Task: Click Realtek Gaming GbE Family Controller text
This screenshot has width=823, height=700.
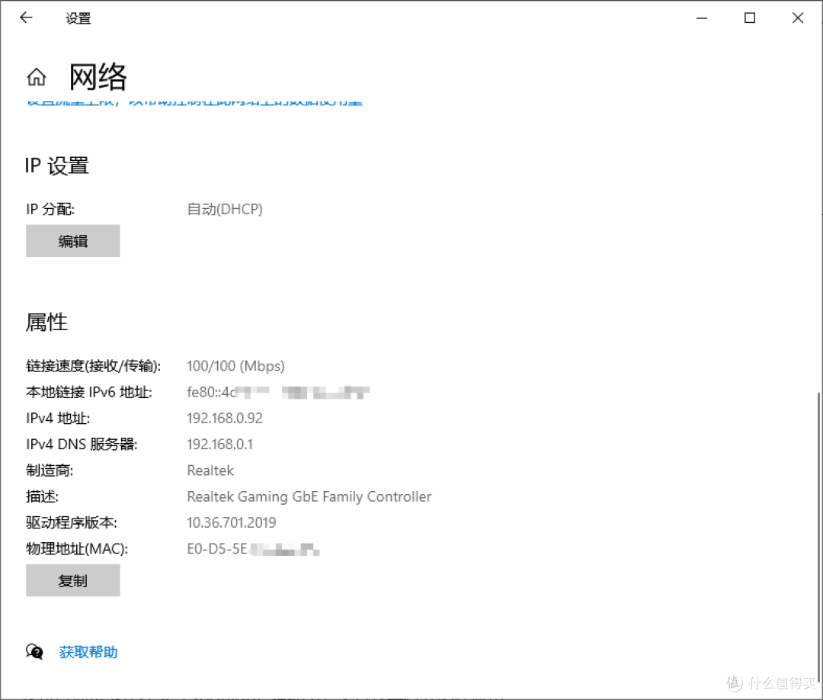Action: [x=309, y=496]
